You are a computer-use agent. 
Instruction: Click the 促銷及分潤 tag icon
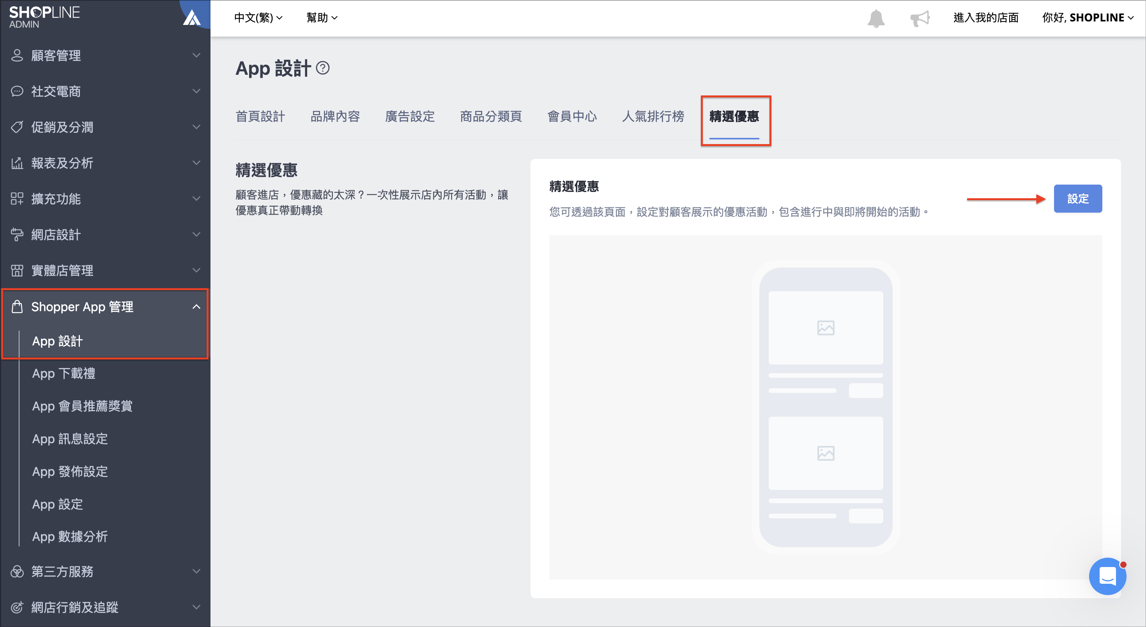(17, 127)
